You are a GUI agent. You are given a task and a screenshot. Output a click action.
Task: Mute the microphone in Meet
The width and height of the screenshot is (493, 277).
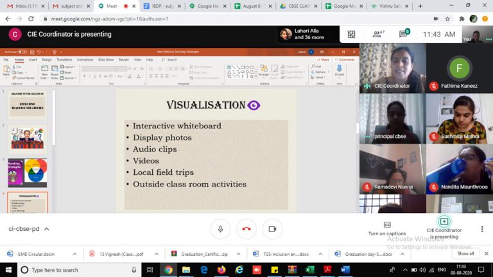click(x=220, y=229)
